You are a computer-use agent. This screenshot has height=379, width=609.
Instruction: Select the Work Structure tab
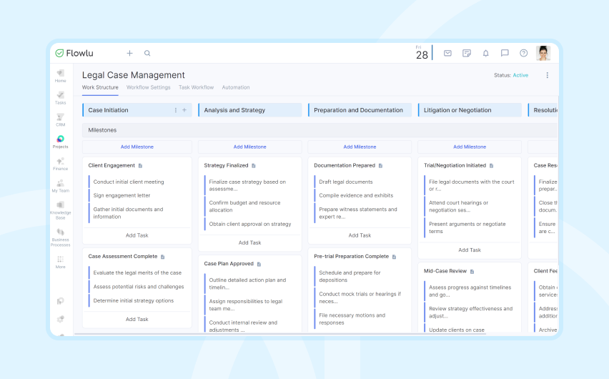(x=100, y=87)
